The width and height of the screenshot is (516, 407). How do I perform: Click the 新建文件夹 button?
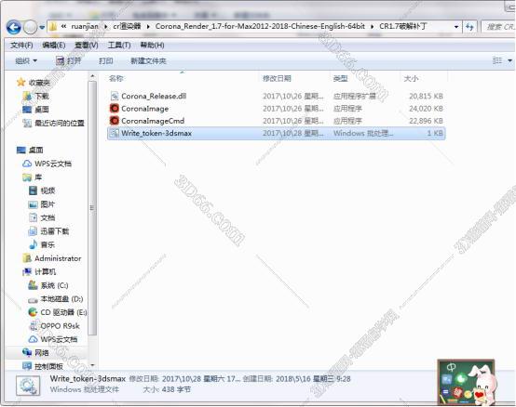tap(148, 60)
